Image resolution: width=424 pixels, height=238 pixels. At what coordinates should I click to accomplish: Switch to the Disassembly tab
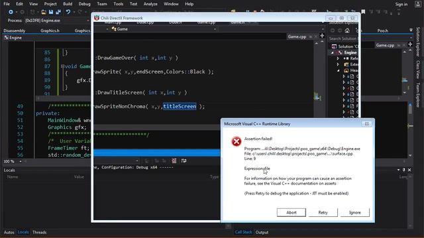point(15,31)
